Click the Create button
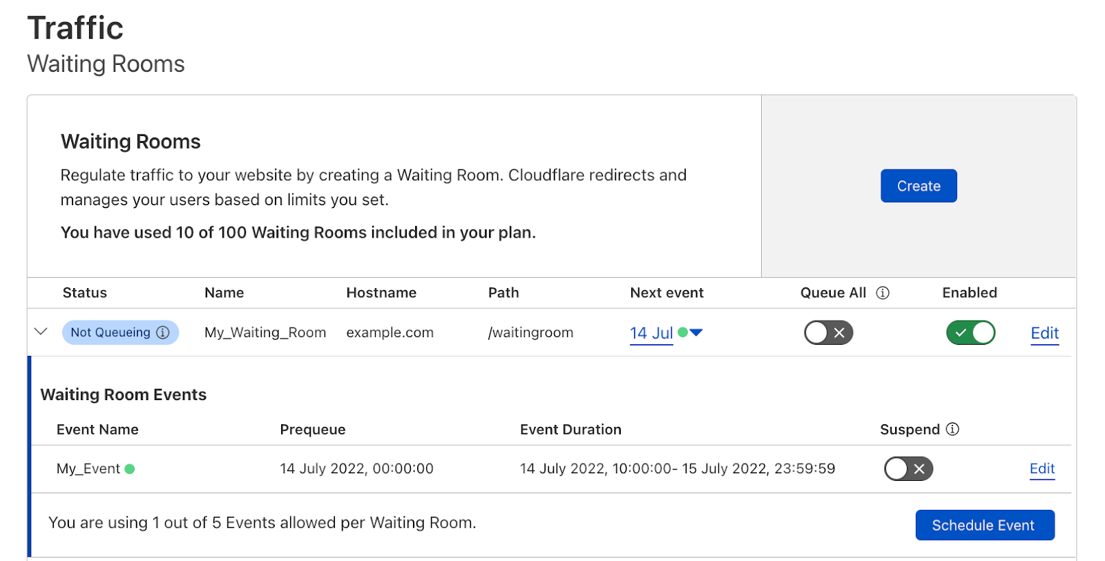Screen dimensions: 1105x561 click(x=919, y=186)
